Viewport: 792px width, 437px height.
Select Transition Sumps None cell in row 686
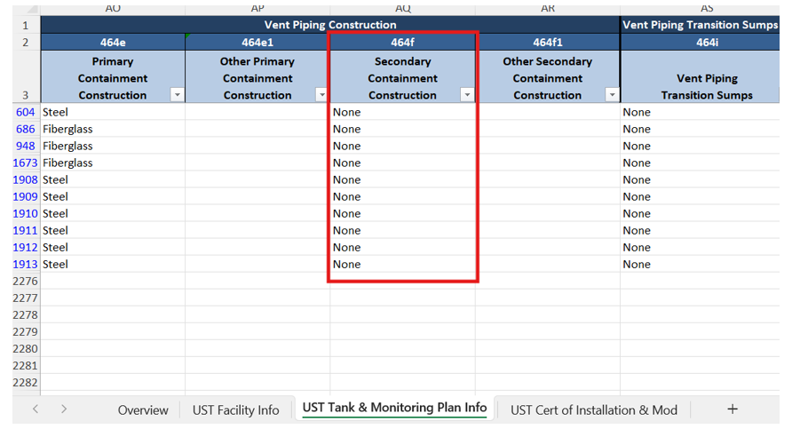pos(700,129)
